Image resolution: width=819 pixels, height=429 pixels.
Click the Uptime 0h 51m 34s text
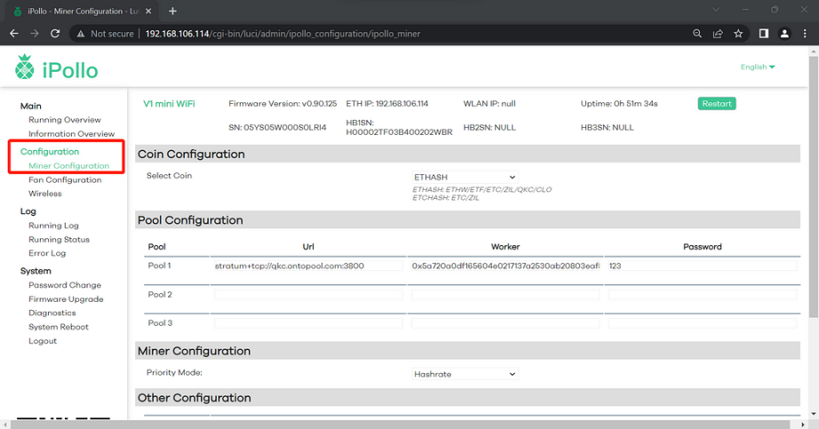619,103
